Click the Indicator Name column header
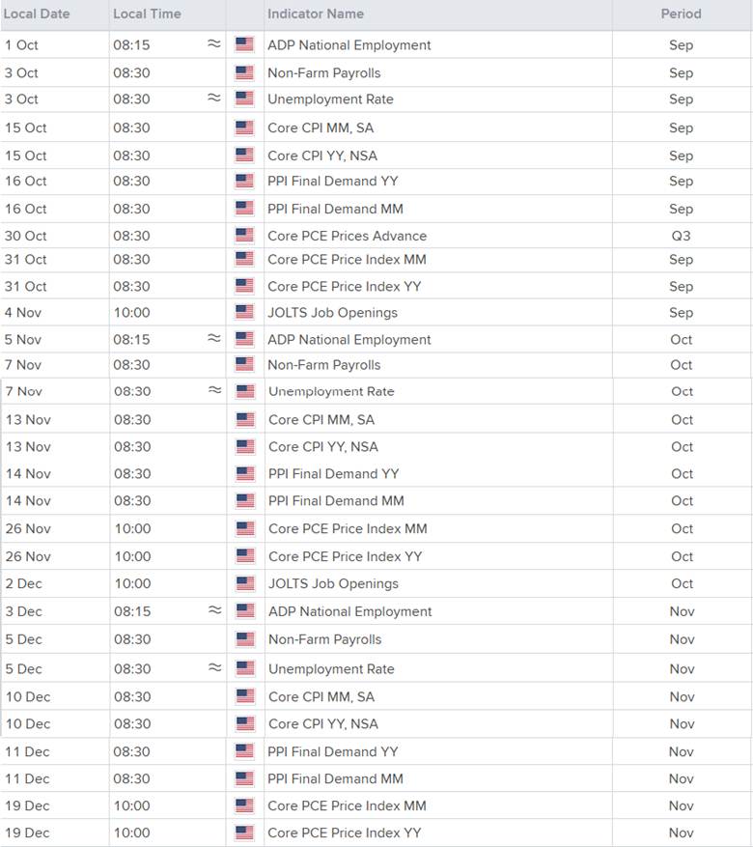Image resolution: width=753 pixels, height=847 pixels. click(316, 14)
